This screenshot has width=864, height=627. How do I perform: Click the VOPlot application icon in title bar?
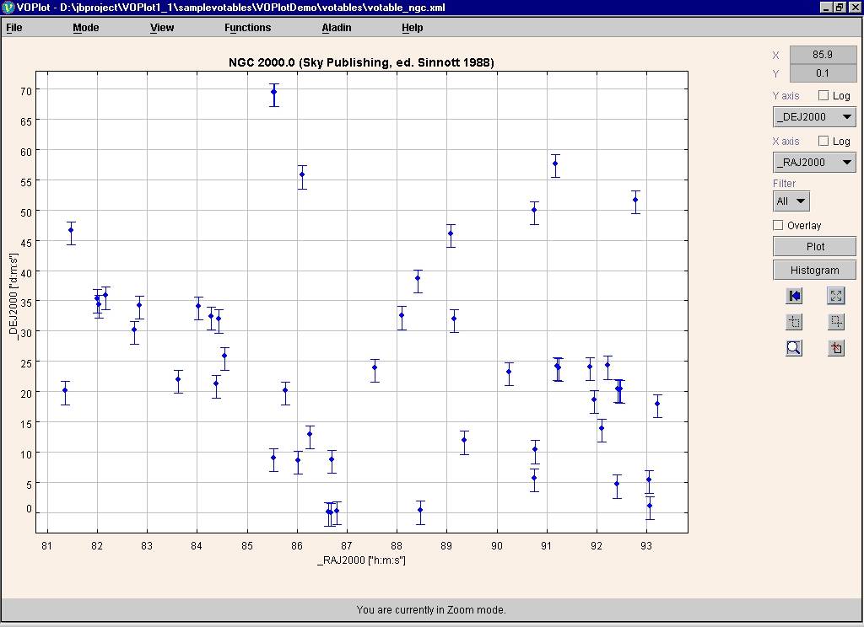coord(8,7)
